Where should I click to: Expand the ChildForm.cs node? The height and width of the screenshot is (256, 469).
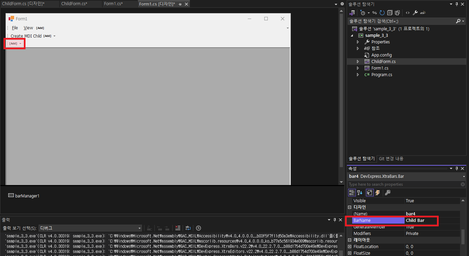(x=358, y=61)
